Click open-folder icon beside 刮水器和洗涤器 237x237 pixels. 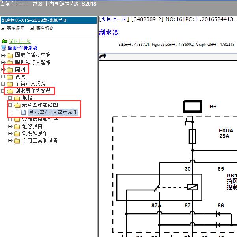point(10,91)
